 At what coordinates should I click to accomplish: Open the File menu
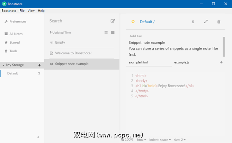pos(22,11)
